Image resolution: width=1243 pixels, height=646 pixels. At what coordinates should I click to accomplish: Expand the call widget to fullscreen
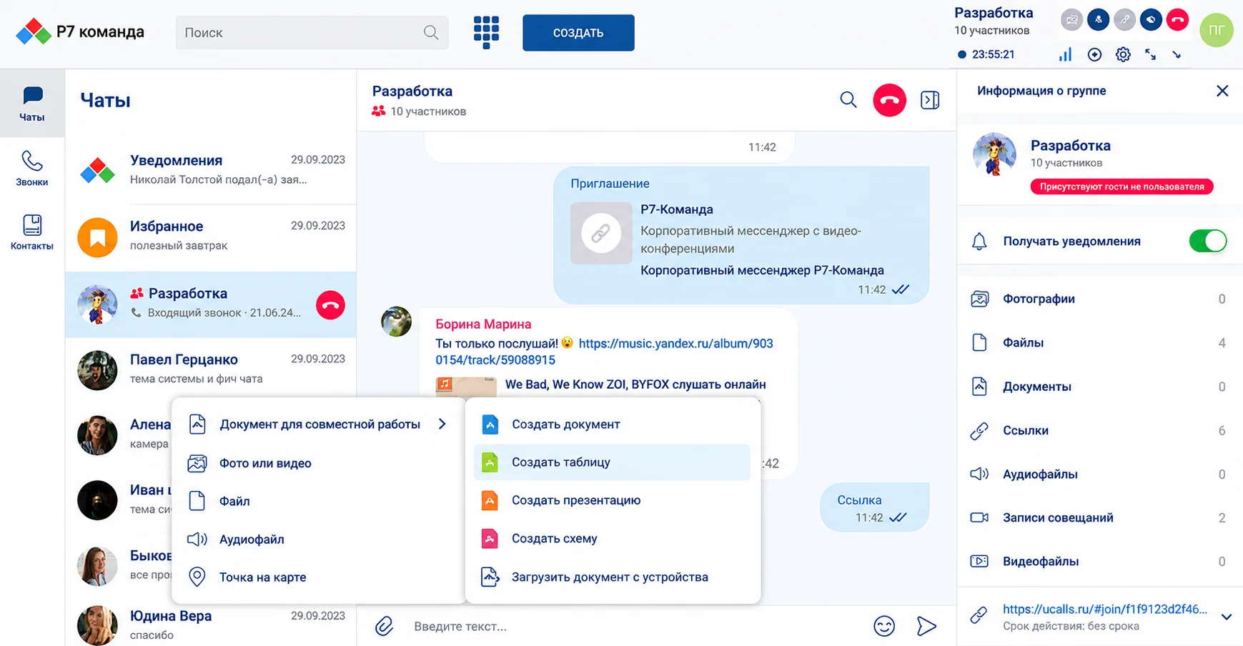coord(1150,54)
